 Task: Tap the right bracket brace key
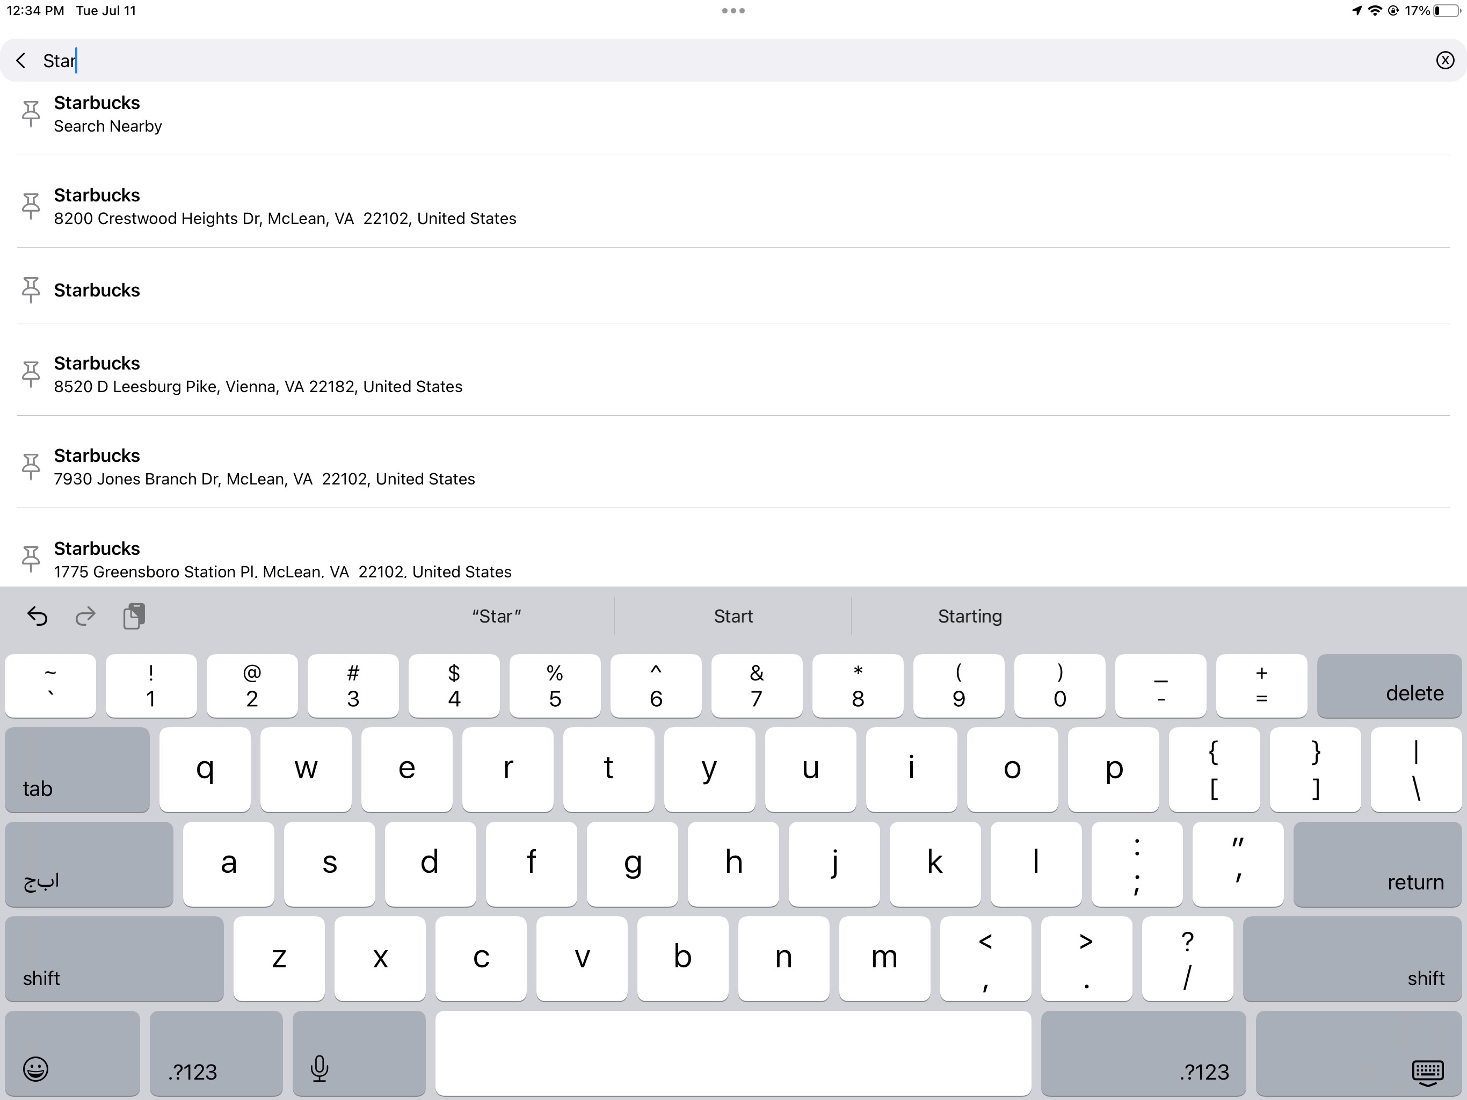(x=1315, y=770)
